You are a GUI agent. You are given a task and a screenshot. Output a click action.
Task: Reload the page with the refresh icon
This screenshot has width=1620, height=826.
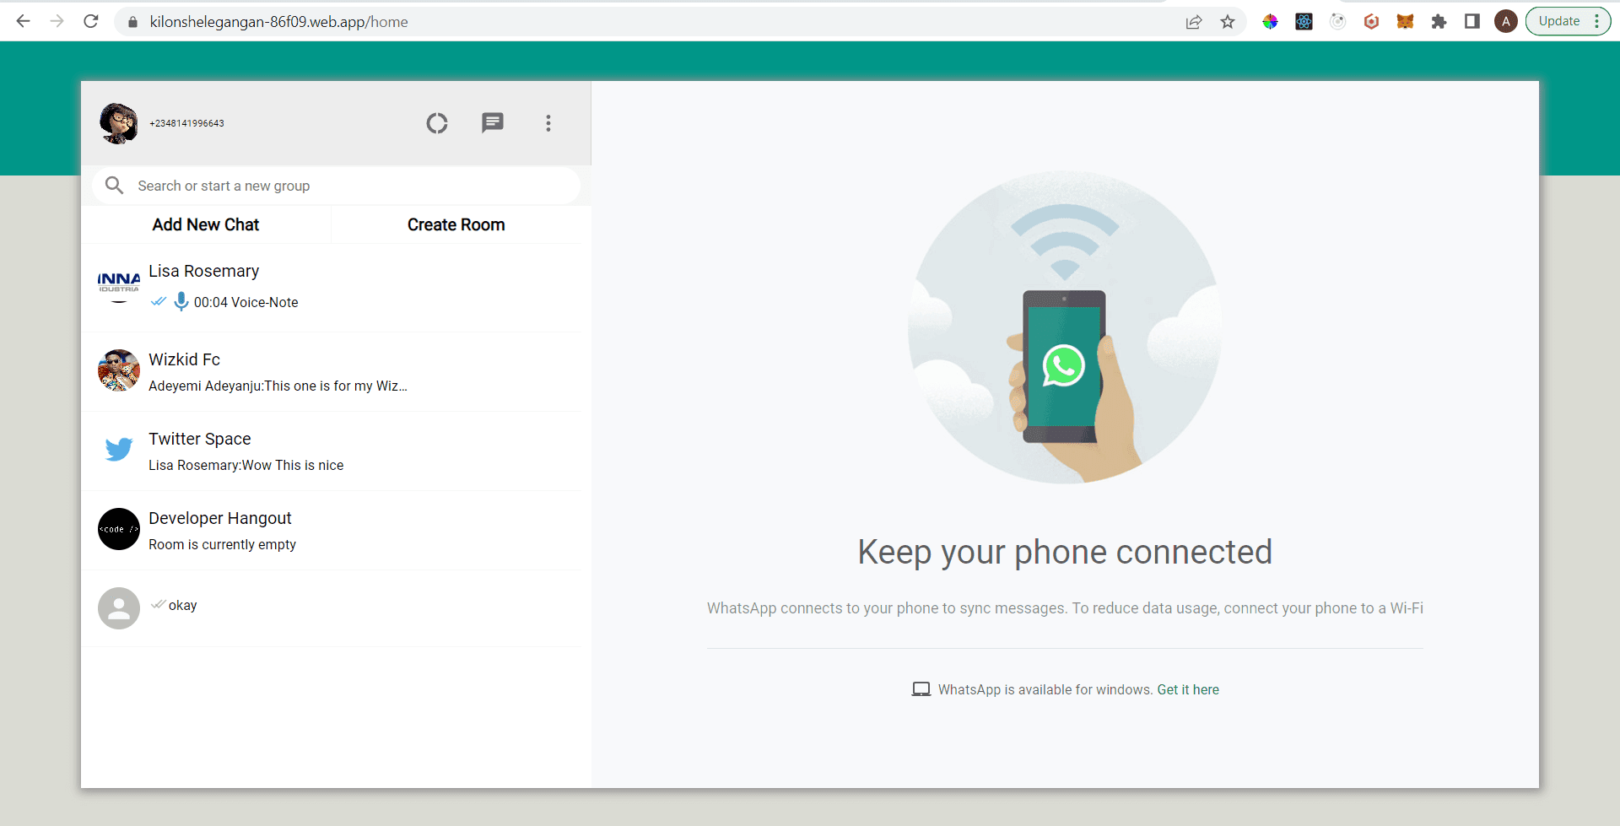click(91, 21)
